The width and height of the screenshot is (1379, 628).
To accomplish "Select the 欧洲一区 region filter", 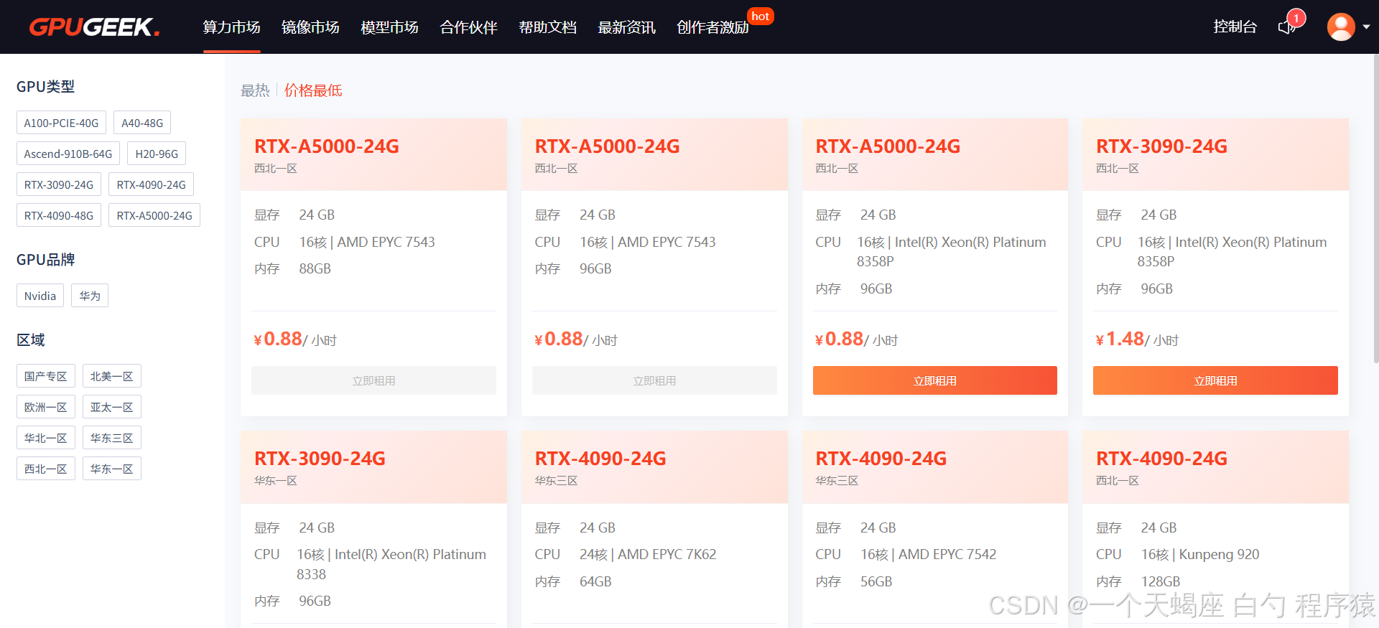I will coord(46,407).
